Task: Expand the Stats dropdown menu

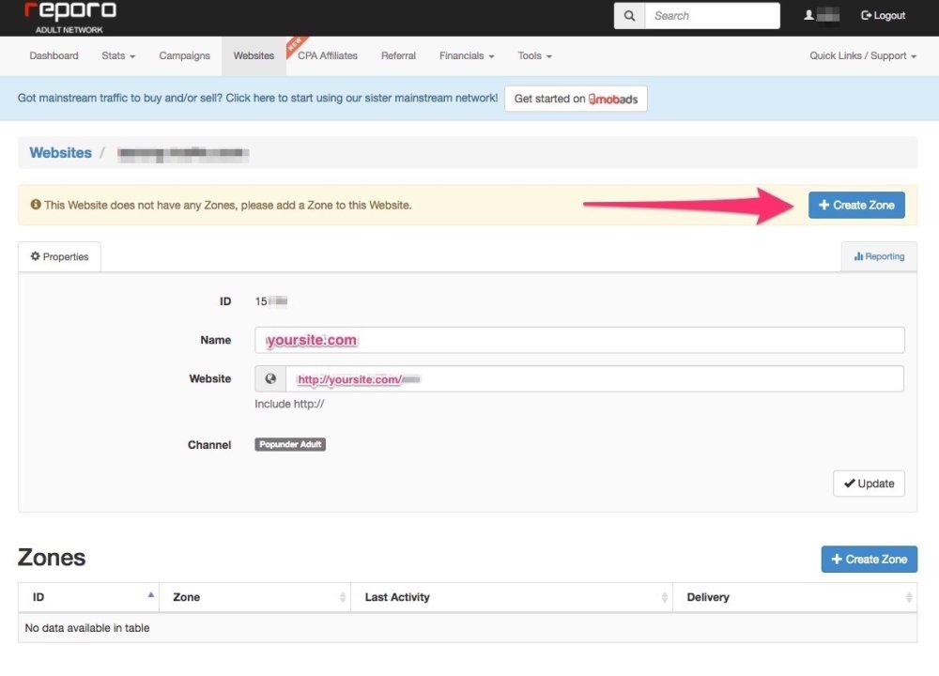Action: (x=118, y=55)
